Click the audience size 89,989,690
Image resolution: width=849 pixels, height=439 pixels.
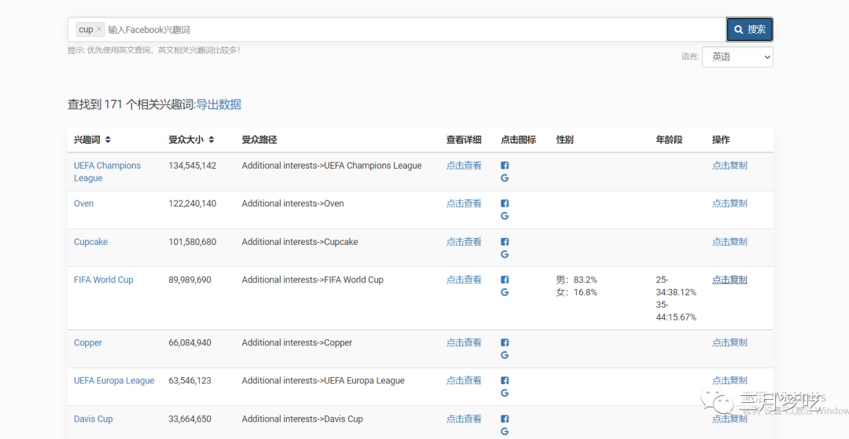click(x=190, y=280)
